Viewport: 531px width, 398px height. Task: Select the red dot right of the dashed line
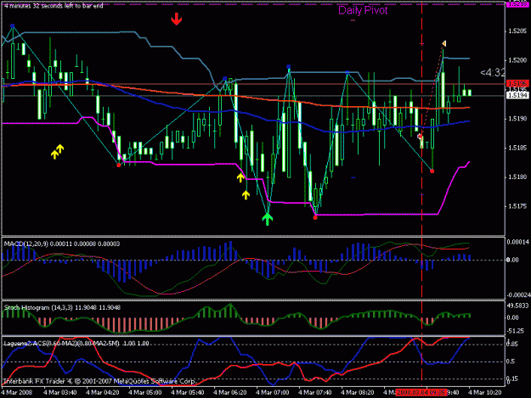coord(432,171)
